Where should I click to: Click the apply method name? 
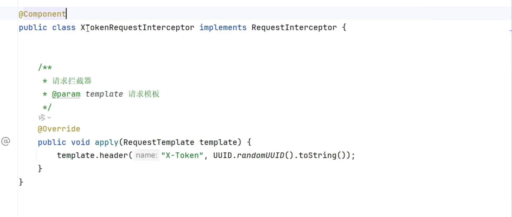[x=106, y=142]
